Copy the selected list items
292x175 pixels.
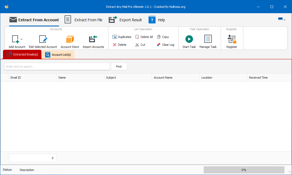(163, 37)
